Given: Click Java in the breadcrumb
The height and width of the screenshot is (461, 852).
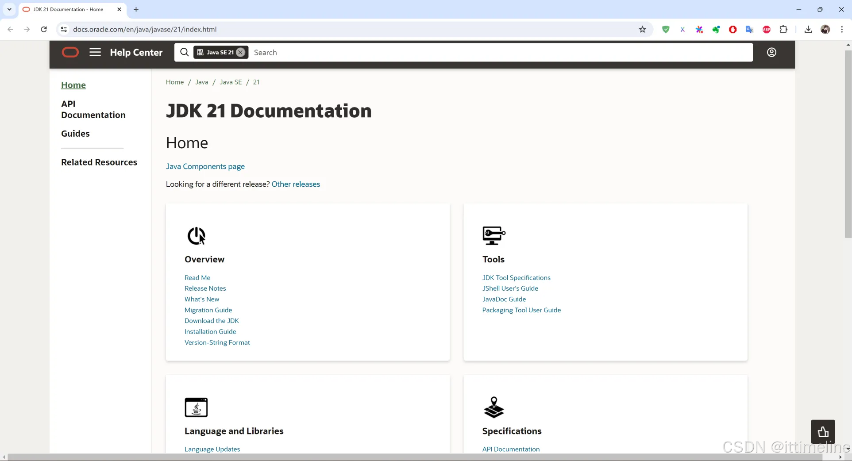Looking at the screenshot, I should click(201, 82).
